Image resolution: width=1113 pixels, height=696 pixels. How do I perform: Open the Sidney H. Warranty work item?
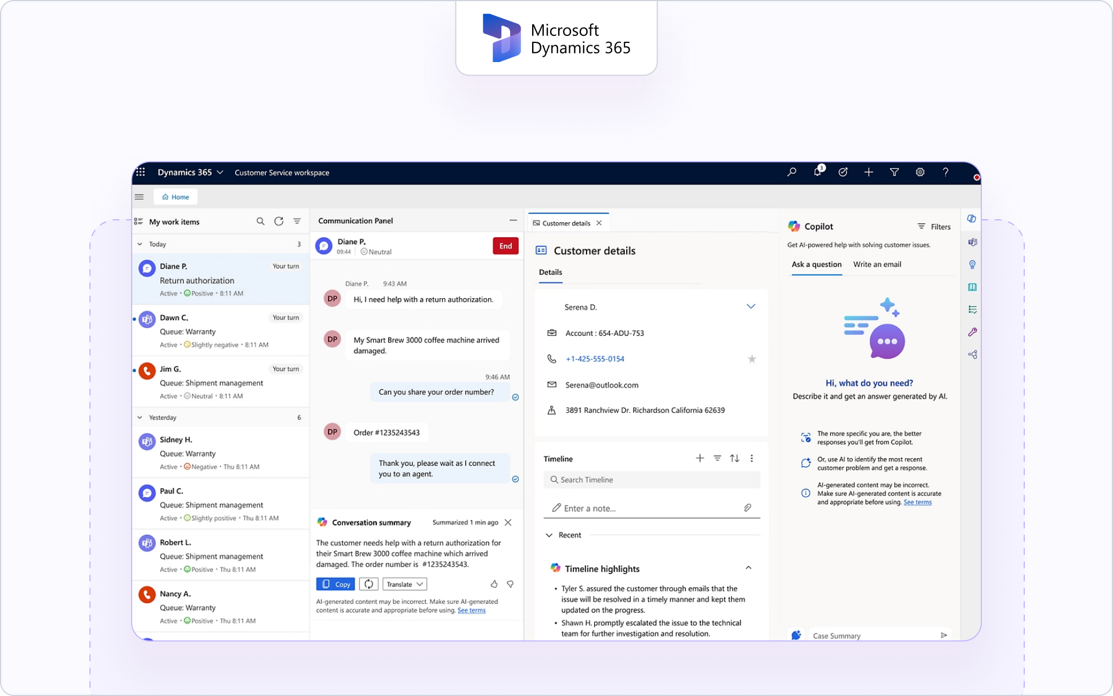click(x=221, y=452)
